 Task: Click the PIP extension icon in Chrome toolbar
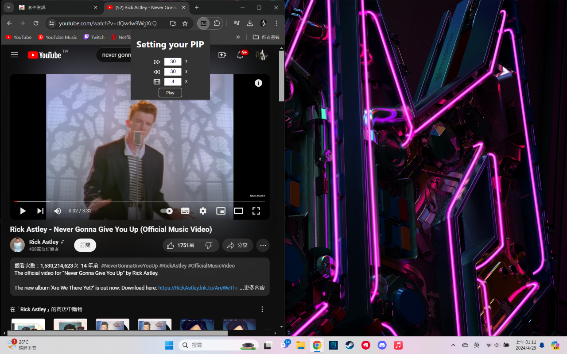203,23
